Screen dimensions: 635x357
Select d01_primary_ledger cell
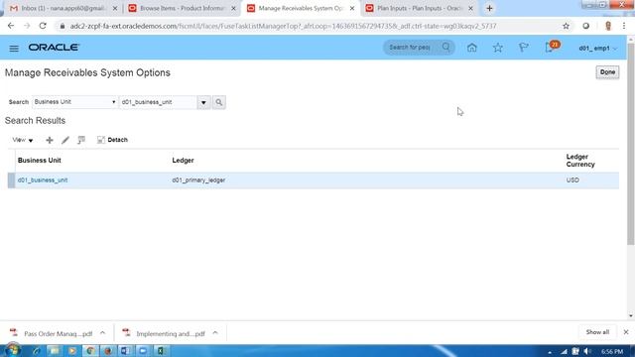click(198, 180)
